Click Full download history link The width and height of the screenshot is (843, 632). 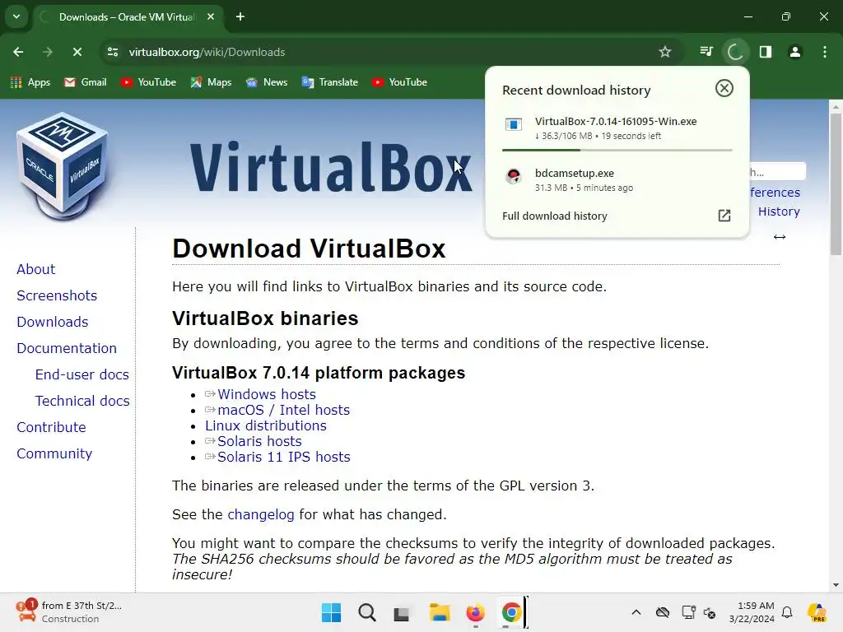coord(554,216)
